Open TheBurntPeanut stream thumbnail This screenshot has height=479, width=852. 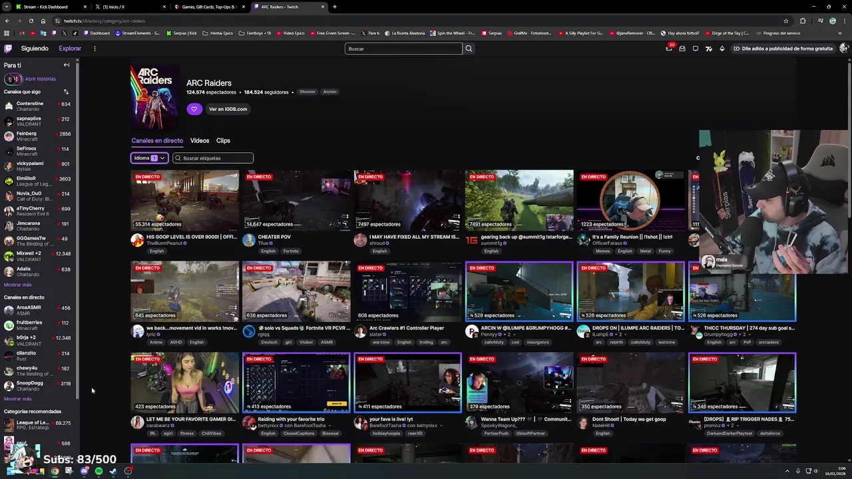pos(184,200)
